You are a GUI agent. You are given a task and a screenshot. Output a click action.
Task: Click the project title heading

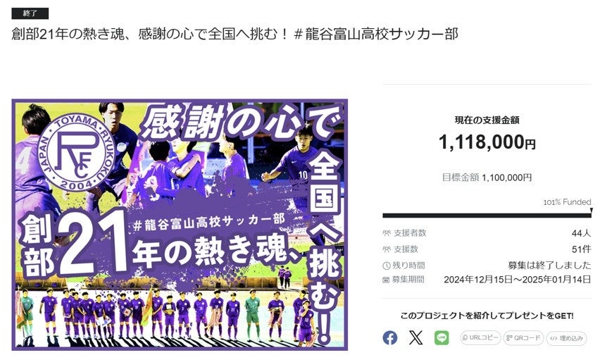(235, 35)
